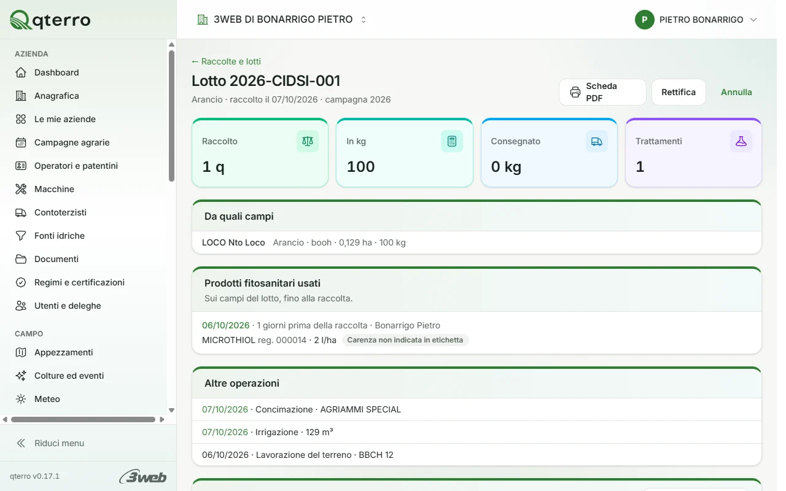Click the Rettifica button
The width and height of the screenshot is (786, 491).
tap(679, 92)
